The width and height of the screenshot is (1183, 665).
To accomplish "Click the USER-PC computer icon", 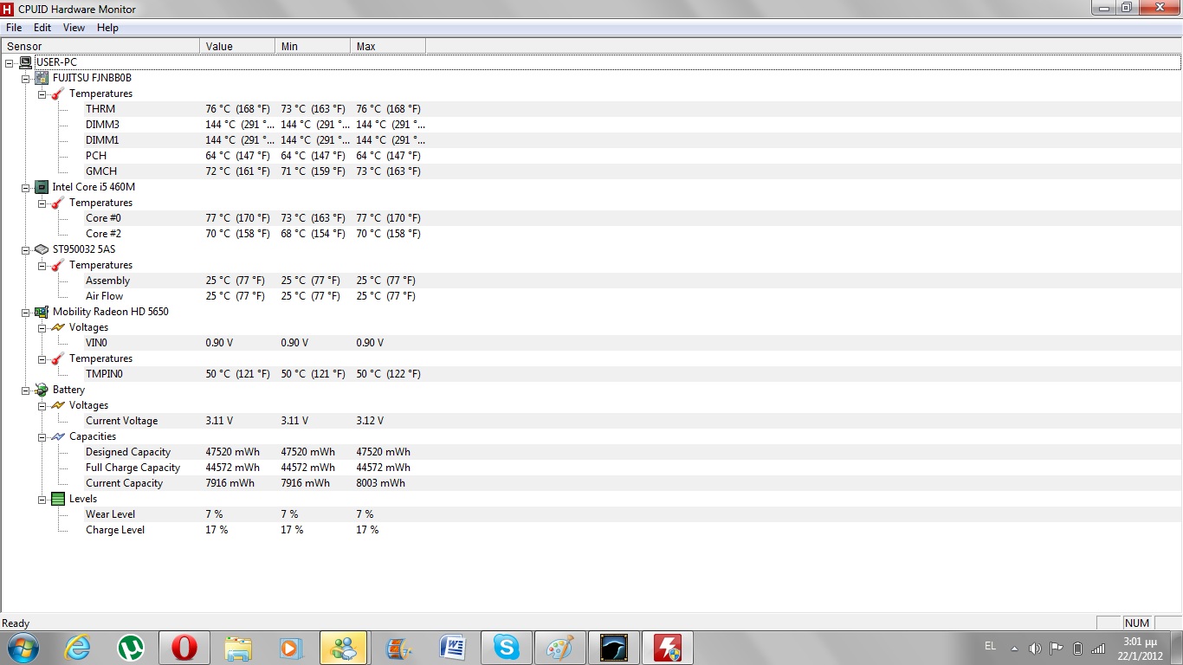I will [25, 62].
